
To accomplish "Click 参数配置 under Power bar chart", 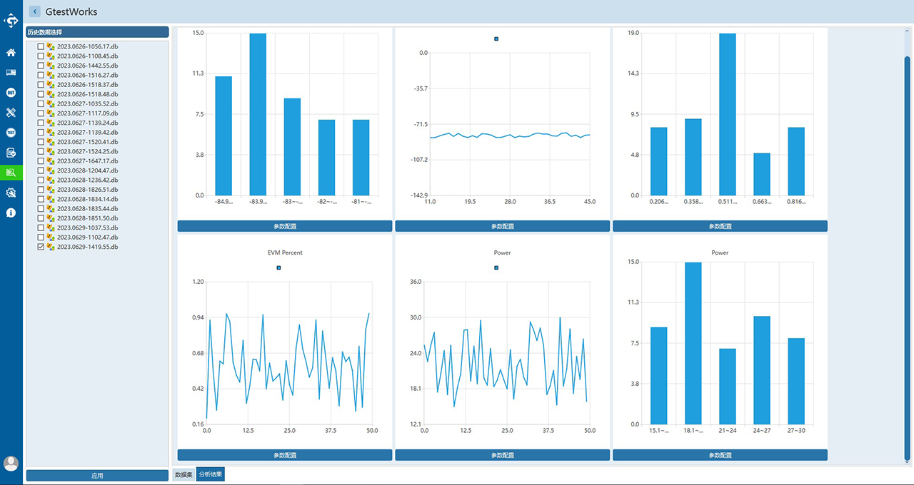I will pos(720,455).
